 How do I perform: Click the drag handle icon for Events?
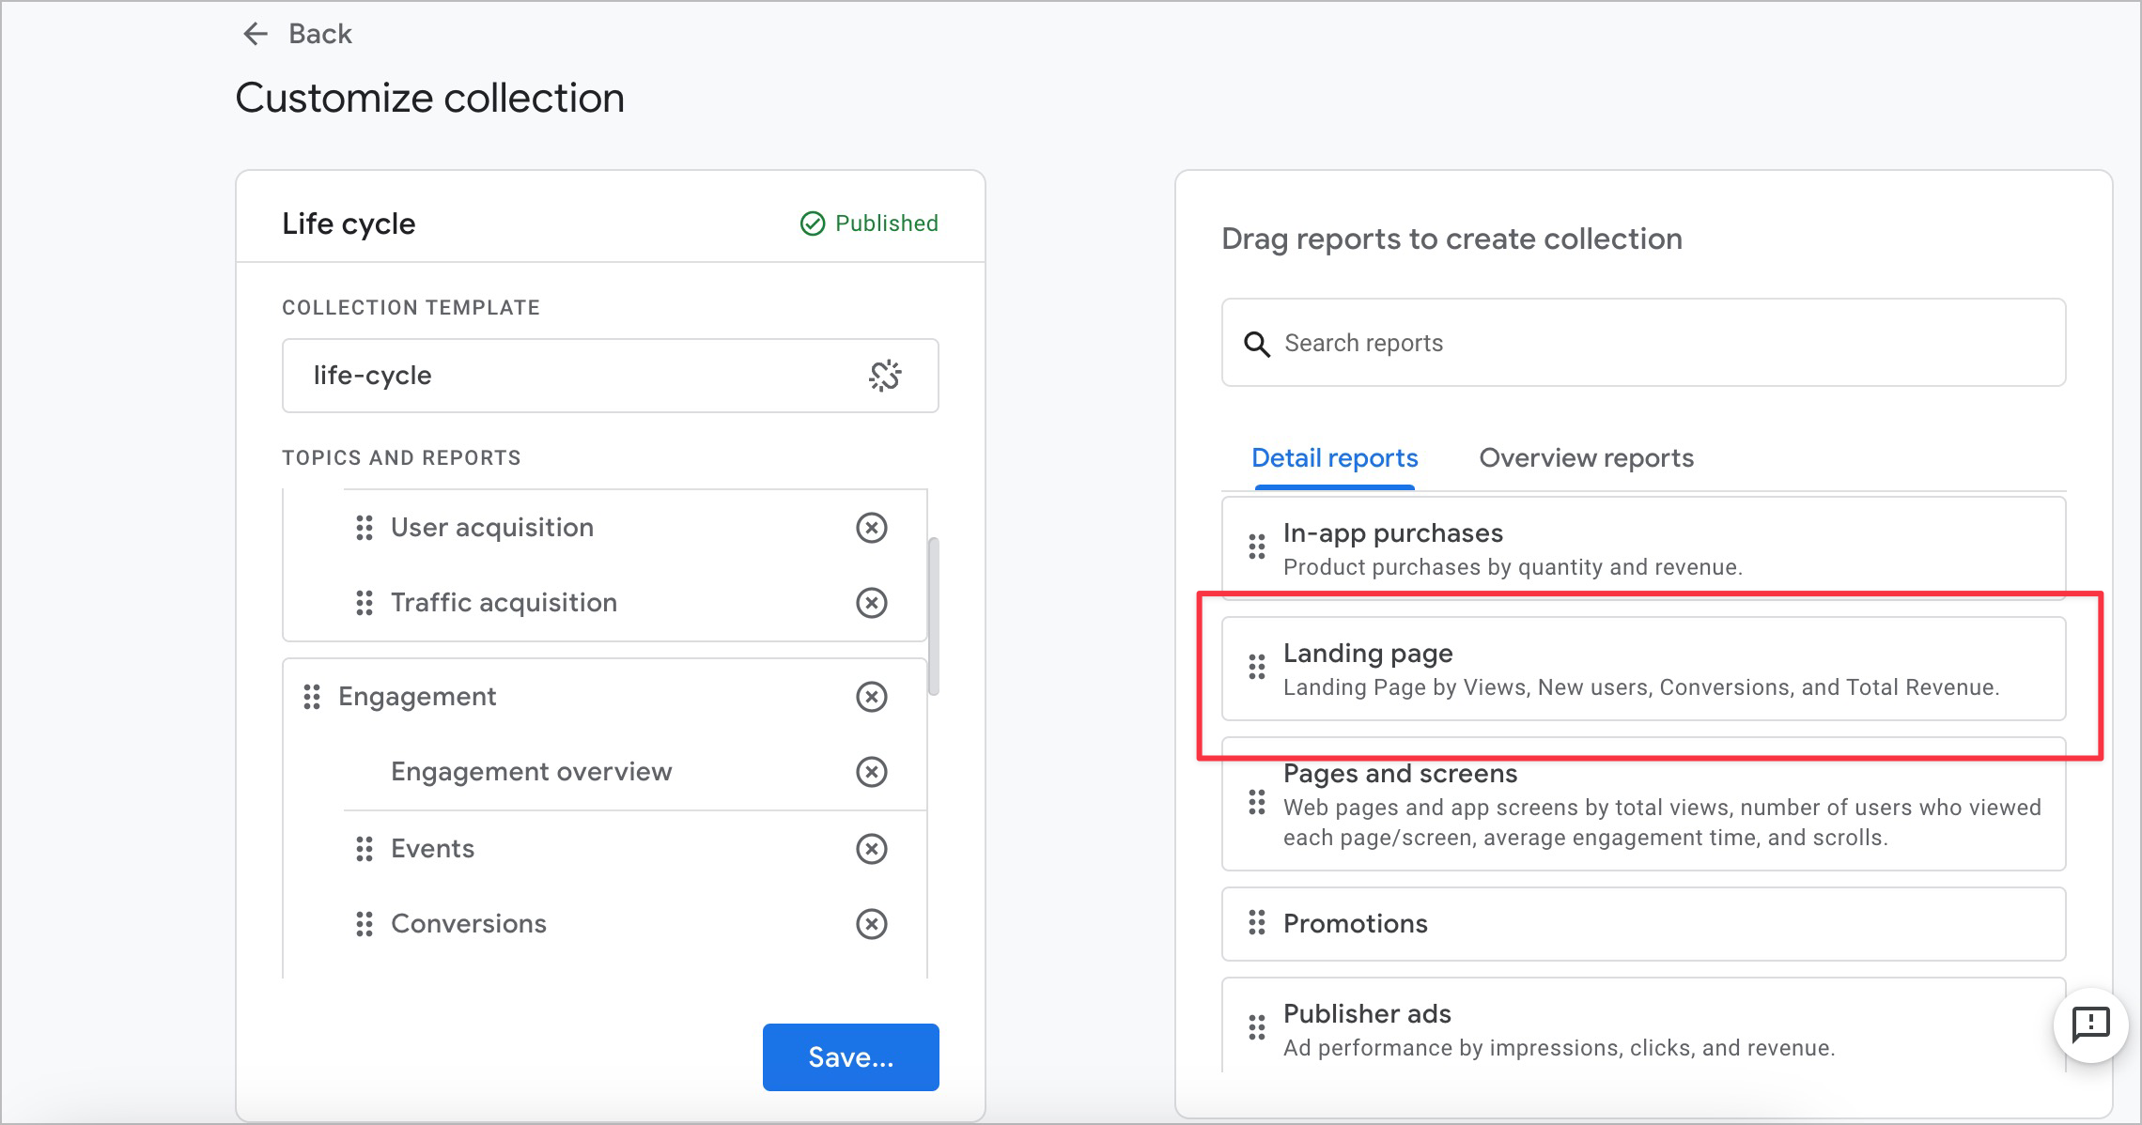365,849
